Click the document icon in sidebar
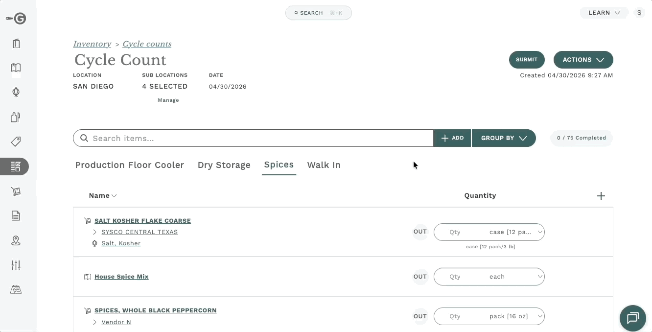Viewport: 652px width, 332px height. point(16,216)
